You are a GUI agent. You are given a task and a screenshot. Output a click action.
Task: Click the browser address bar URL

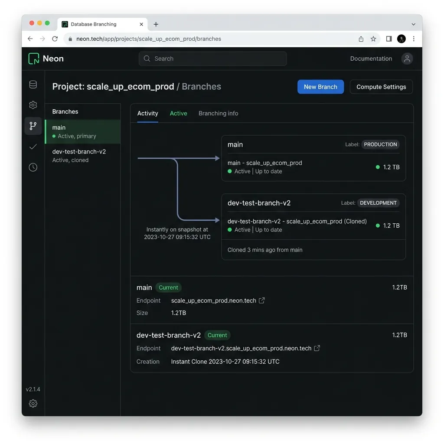[x=149, y=39]
